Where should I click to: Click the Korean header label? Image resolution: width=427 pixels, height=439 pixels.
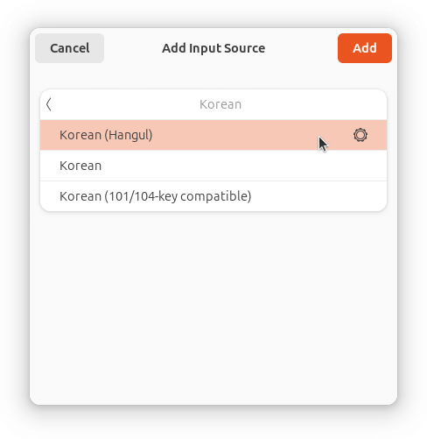coord(220,104)
